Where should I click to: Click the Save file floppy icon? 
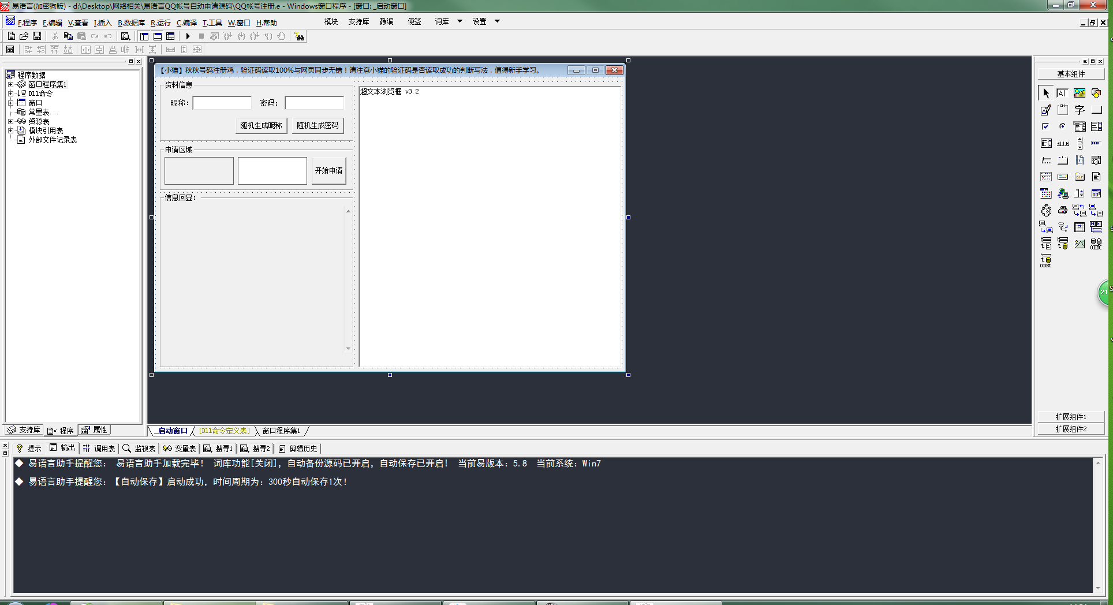(x=37, y=36)
